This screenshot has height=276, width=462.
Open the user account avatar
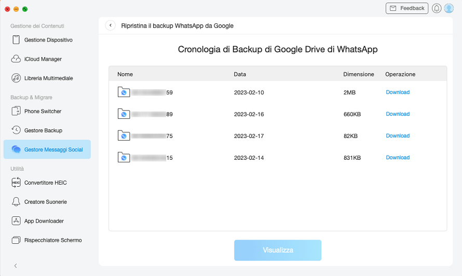pos(449,8)
